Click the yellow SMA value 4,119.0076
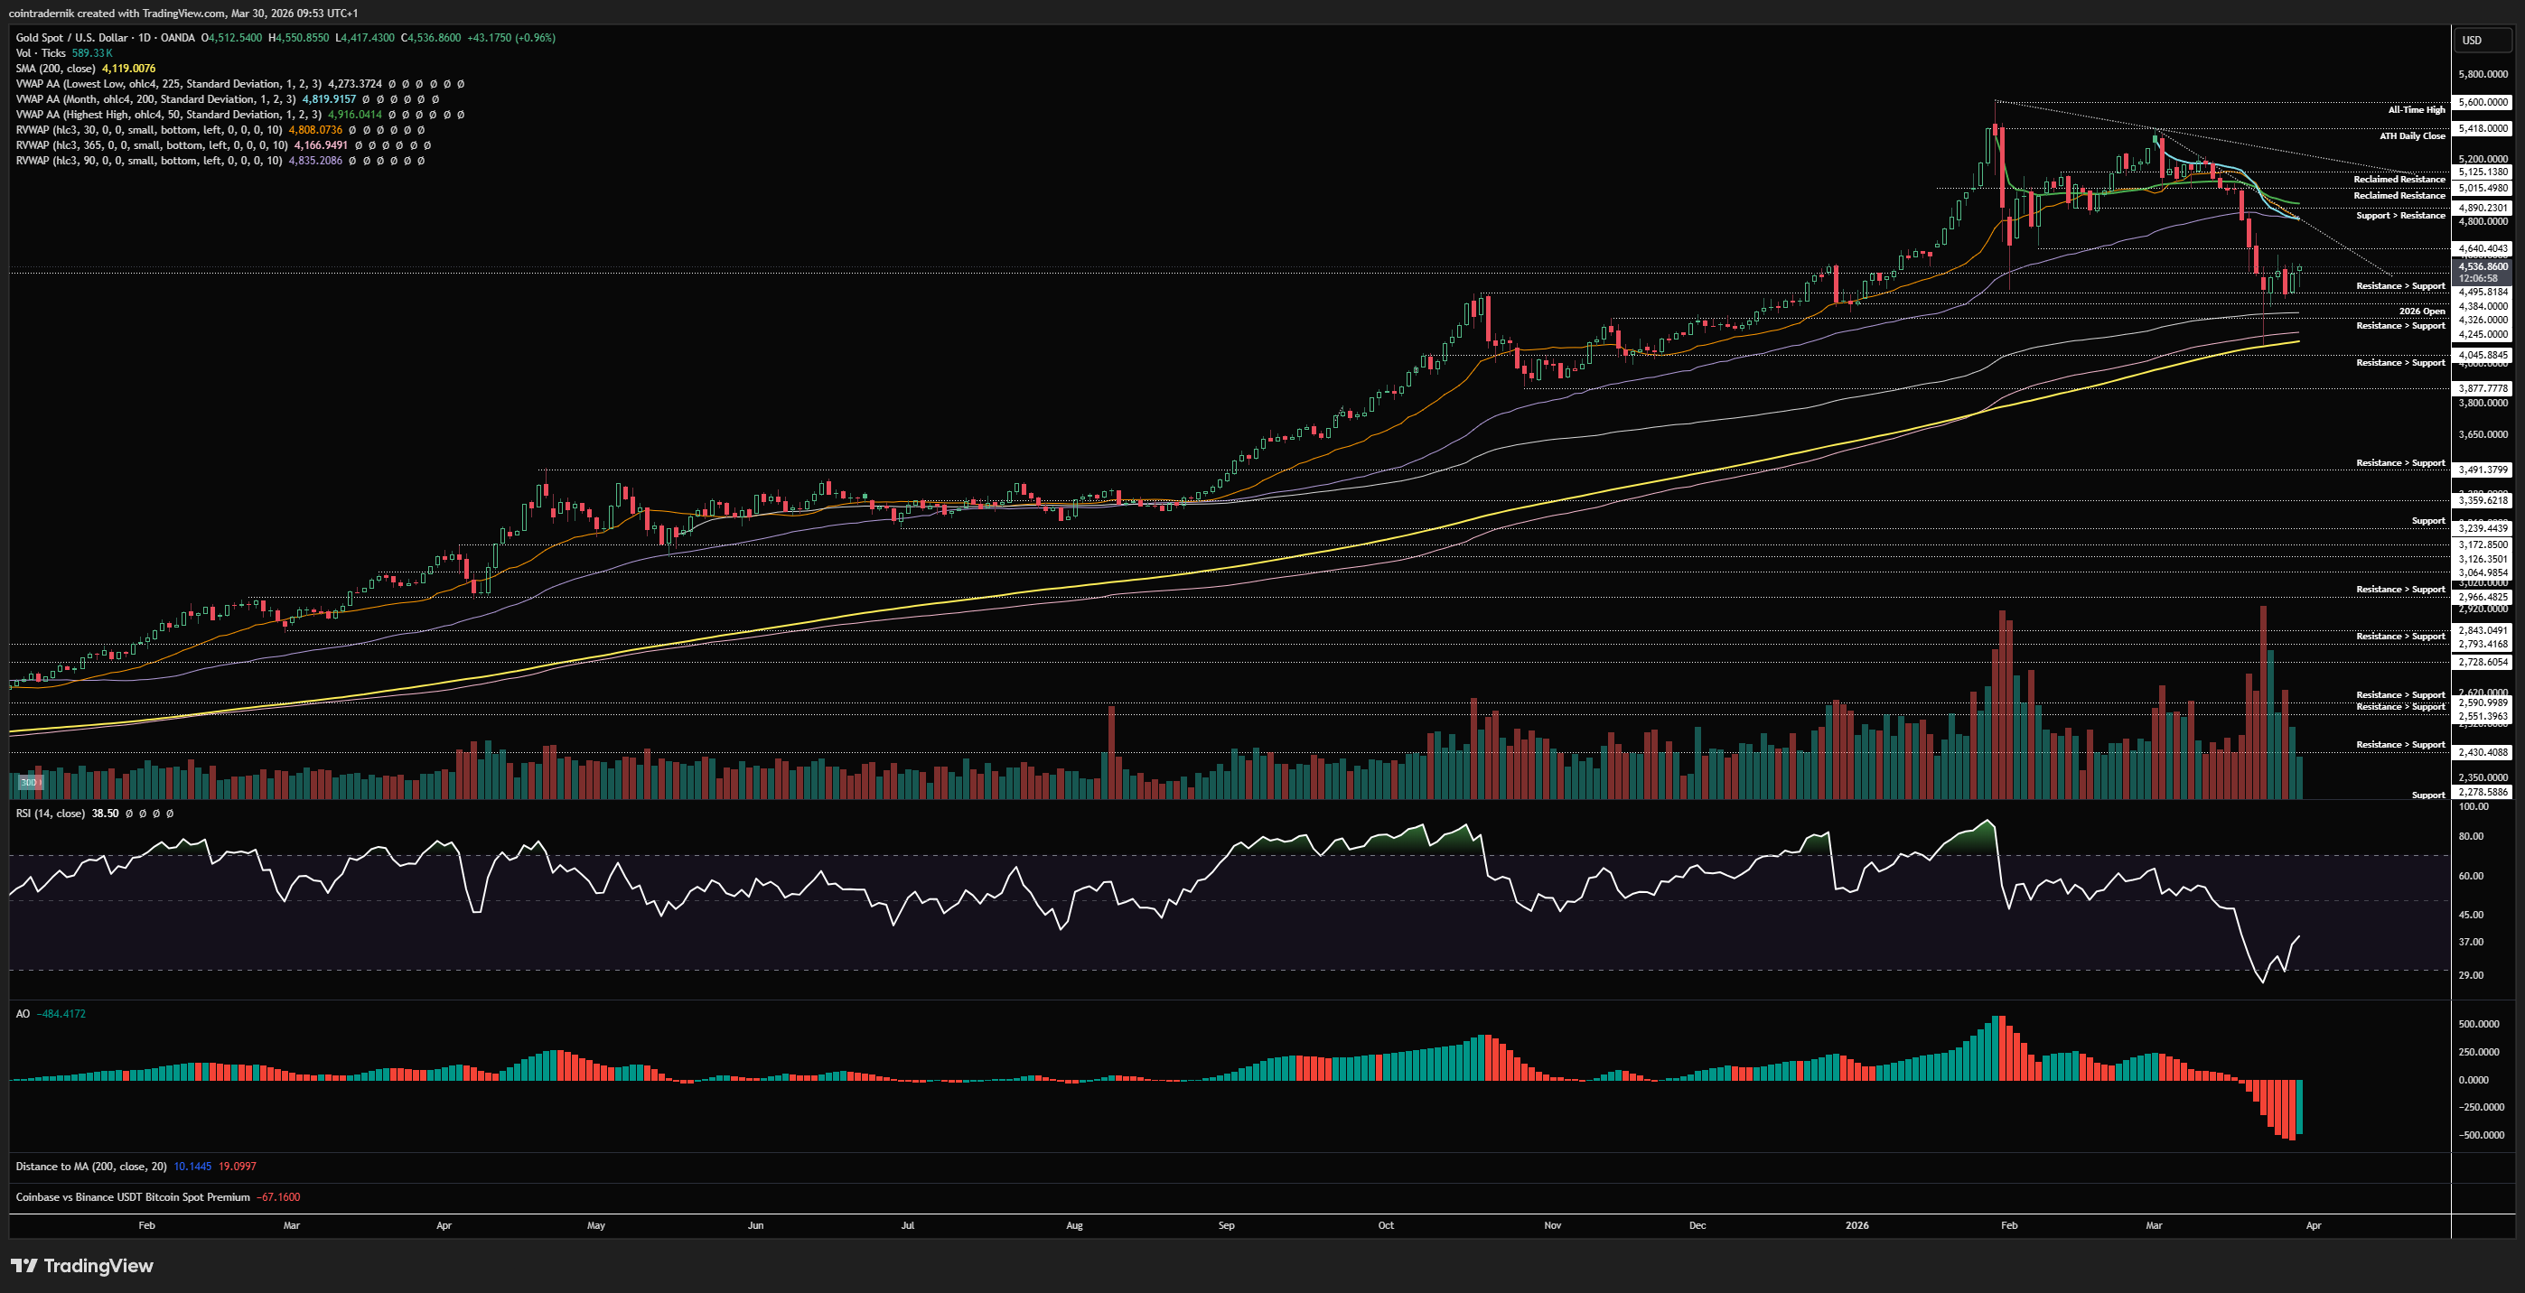 [128, 69]
